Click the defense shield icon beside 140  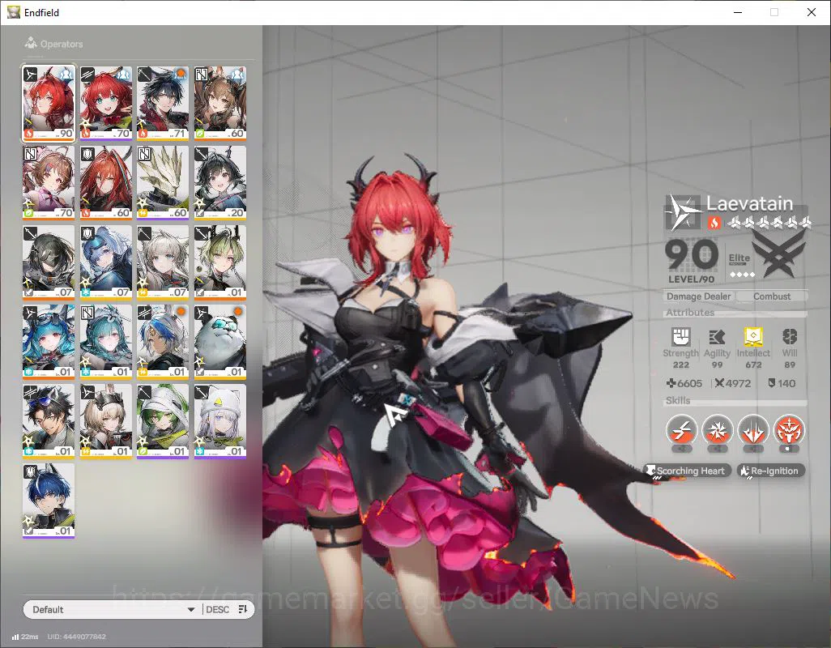(x=772, y=383)
